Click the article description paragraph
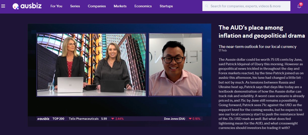 click(261, 94)
